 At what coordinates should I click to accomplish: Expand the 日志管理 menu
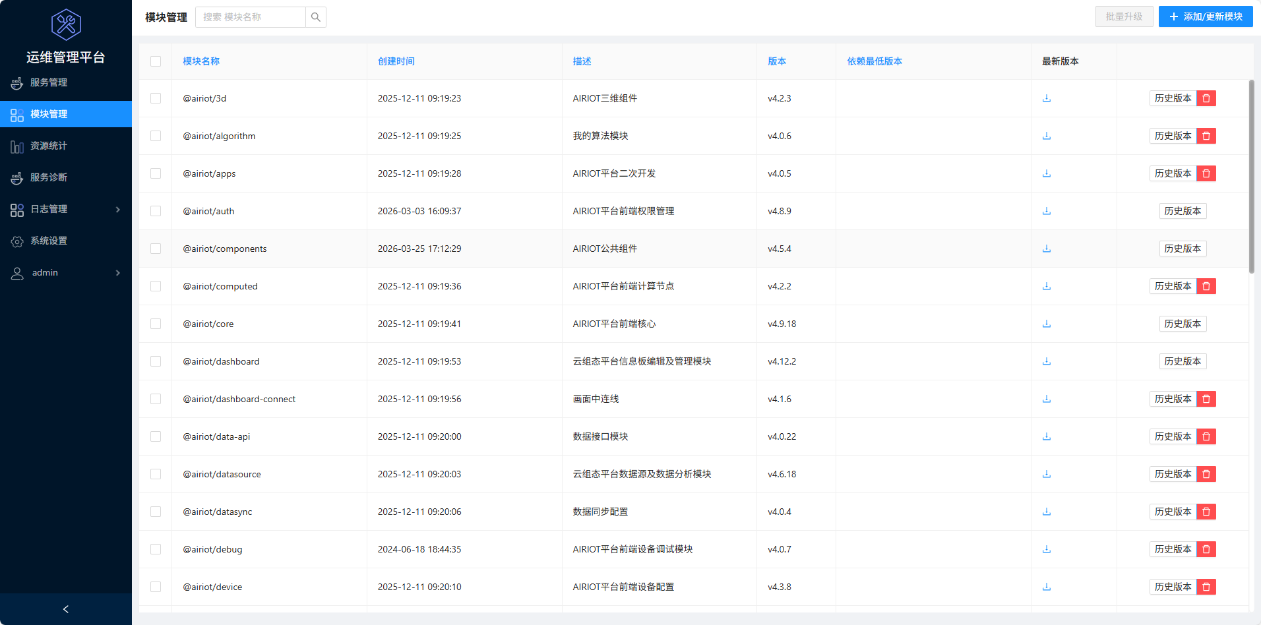point(117,209)
